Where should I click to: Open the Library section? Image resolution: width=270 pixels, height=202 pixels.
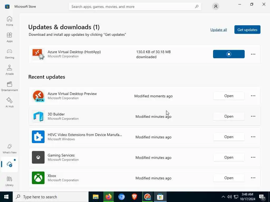point(9,181)
